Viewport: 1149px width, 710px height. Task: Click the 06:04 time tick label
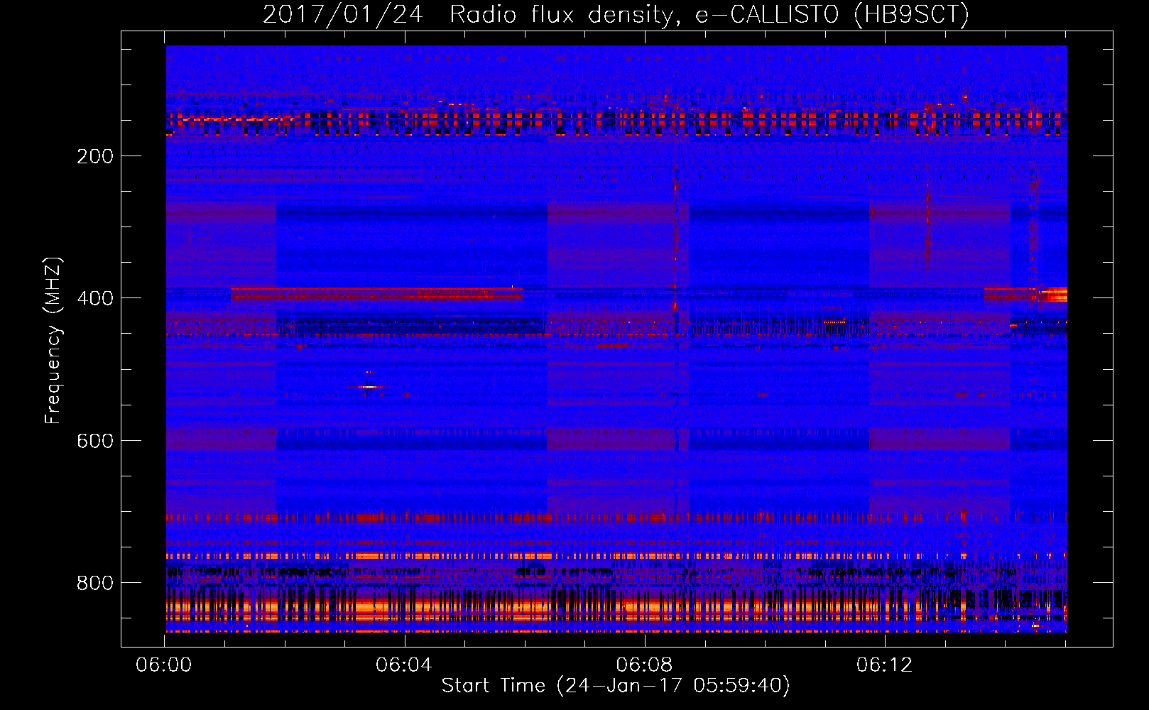[404, 665]
